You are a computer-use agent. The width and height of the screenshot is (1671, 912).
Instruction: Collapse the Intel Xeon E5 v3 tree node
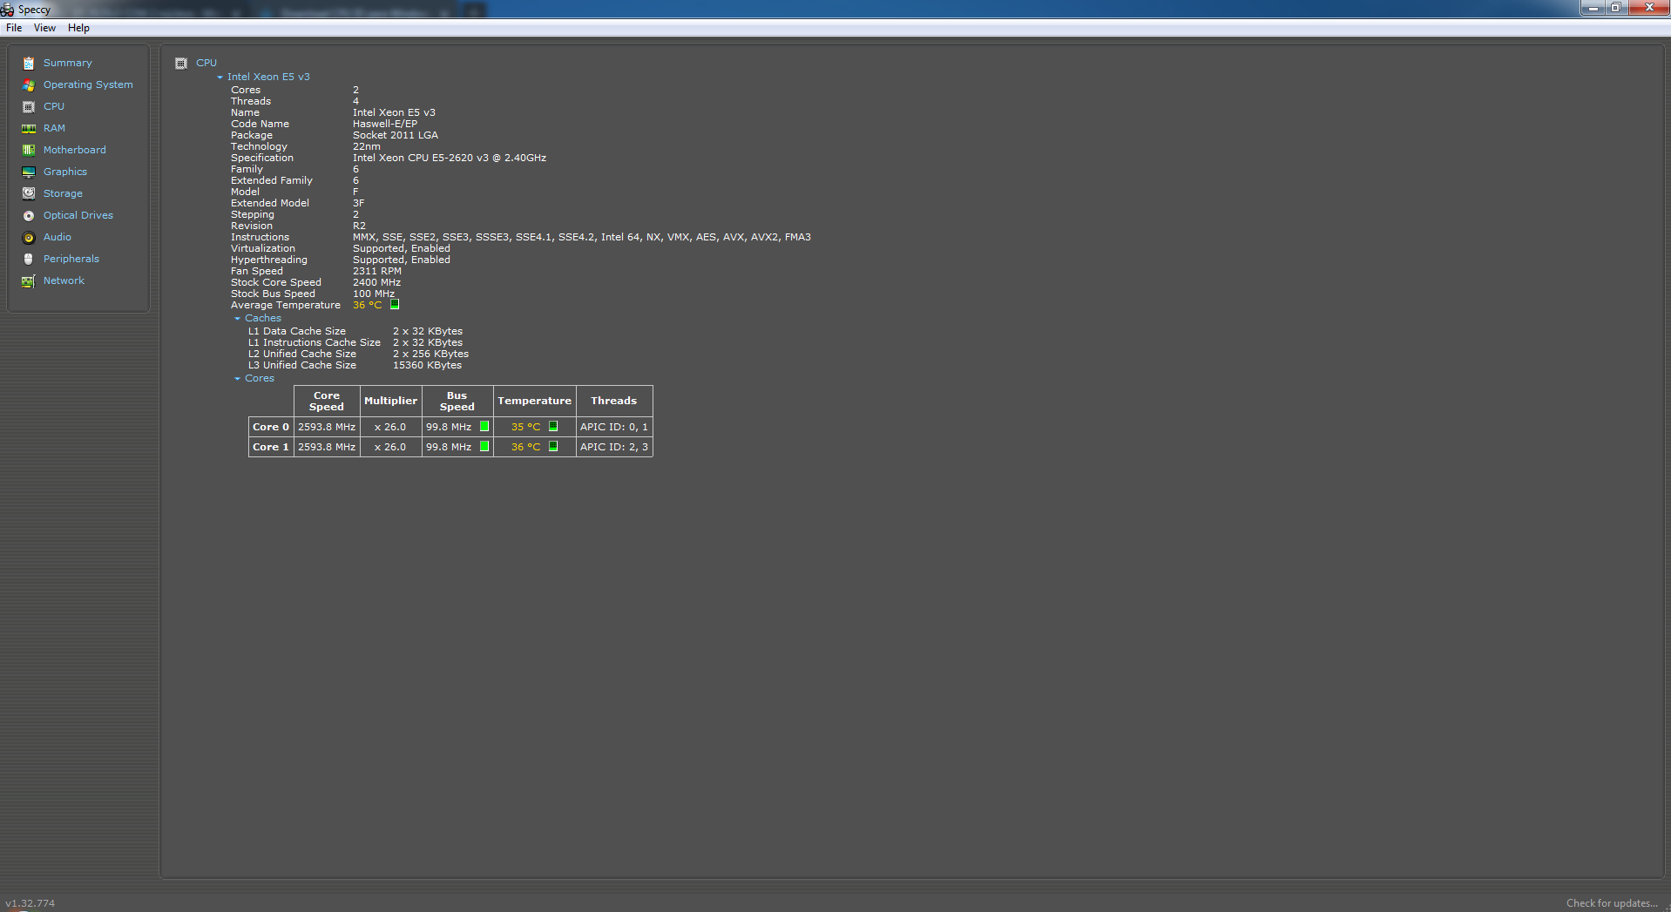pyautogui.click(x=220, y=77)
